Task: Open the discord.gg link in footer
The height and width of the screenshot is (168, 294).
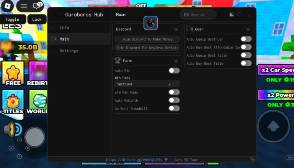Action: point(134,160)
